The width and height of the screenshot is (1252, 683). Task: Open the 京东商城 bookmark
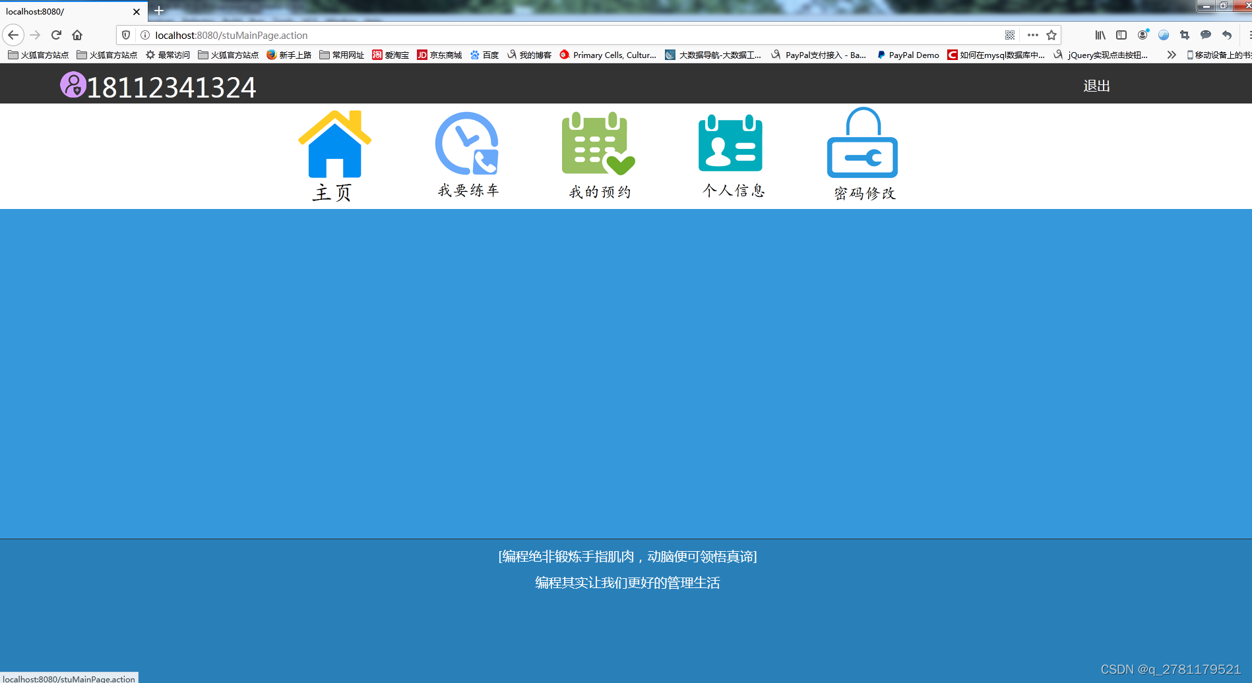click(x=439, y=55)
